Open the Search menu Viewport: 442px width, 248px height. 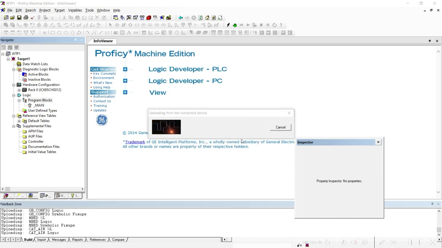30,10
